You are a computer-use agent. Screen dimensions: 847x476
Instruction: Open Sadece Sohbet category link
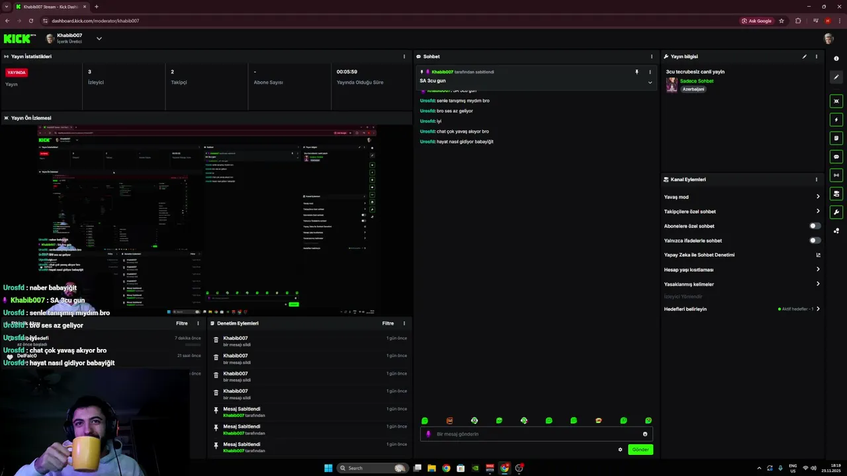(697, 81)
